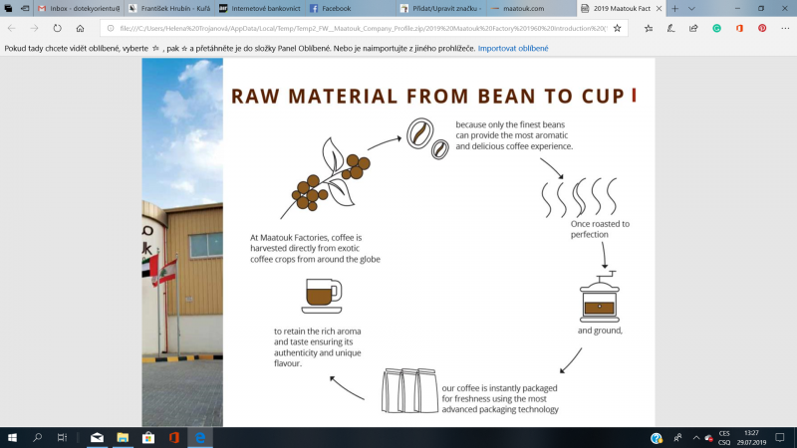
Task: Add notes with pen tool
Action: tap(670, 29)
